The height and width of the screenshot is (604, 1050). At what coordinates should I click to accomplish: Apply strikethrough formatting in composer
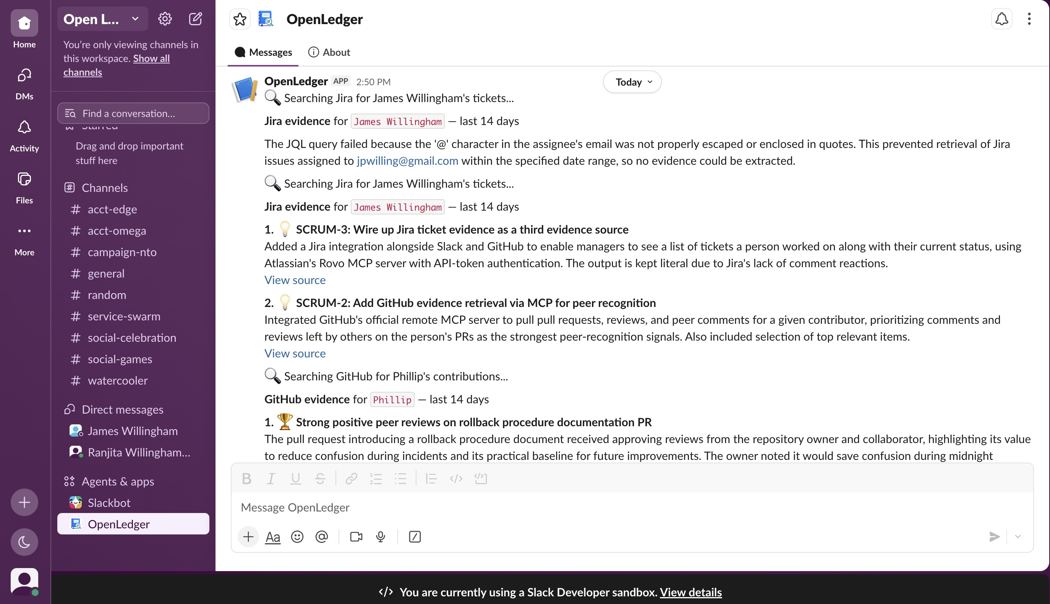point(320,478)
